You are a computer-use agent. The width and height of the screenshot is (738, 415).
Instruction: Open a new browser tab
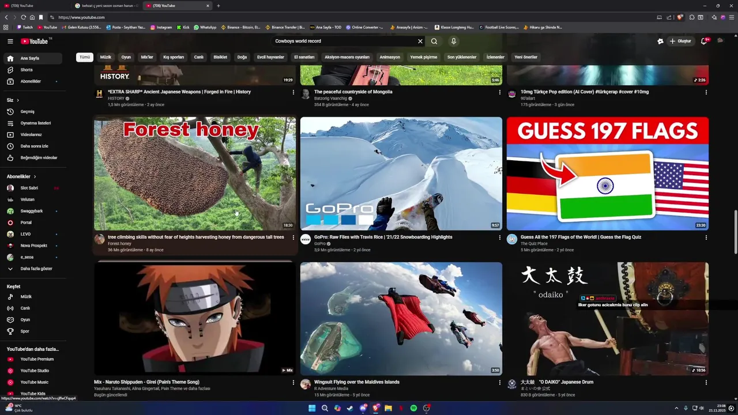[219, 6]
